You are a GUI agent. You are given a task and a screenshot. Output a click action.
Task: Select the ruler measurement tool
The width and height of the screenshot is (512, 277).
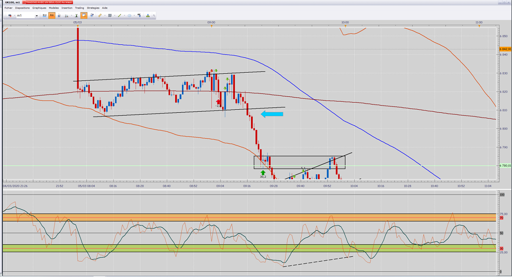[100, 15]
